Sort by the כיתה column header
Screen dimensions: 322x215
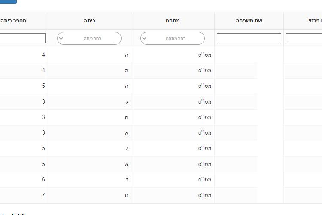pos(90,21)
